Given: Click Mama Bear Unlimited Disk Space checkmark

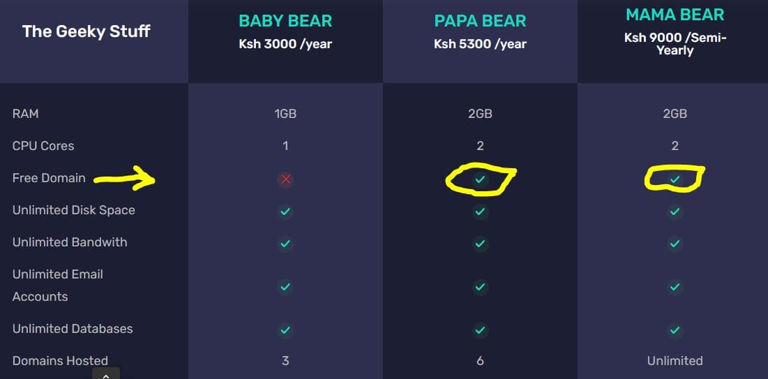Looking at the screenshot, I should (675, 211).
